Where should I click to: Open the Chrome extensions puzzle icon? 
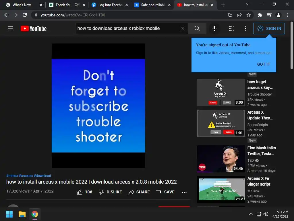click(x=260, y=15)
